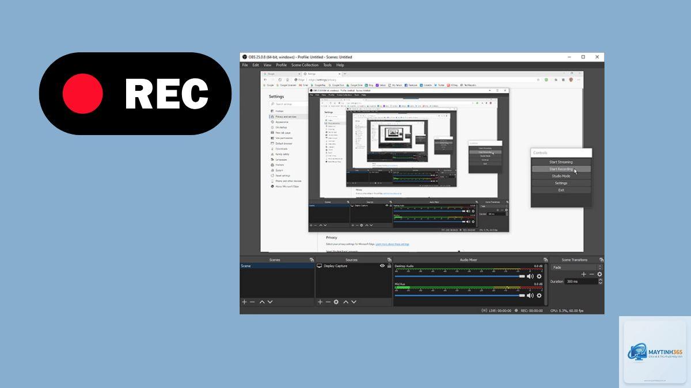Open the File menu in OBS

pyautogui.click(x=245, y=65)
